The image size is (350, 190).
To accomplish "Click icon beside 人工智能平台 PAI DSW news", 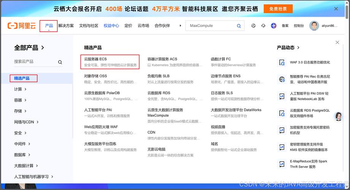I will pos(282,96).
